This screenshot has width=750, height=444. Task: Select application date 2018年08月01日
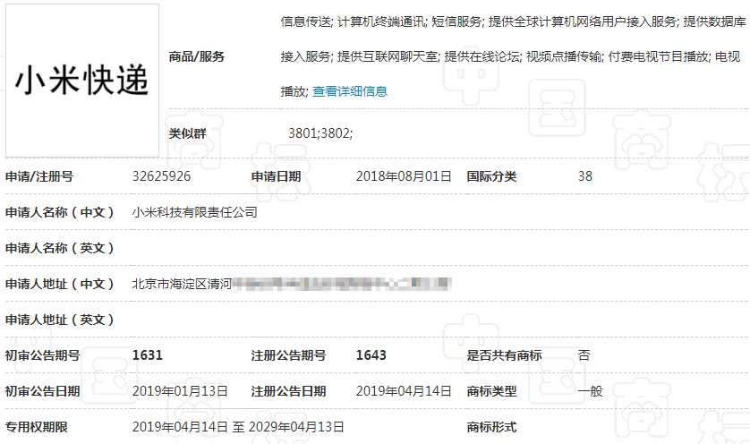[404, 176]
